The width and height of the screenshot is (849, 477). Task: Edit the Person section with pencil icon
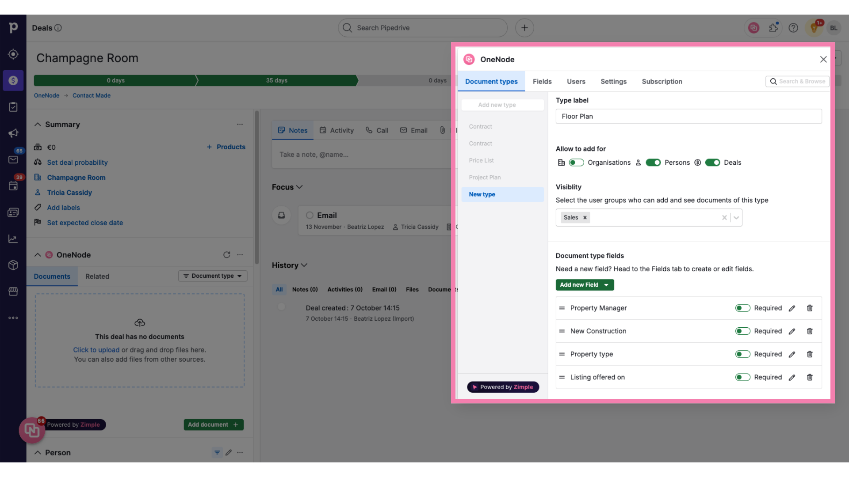229,452
